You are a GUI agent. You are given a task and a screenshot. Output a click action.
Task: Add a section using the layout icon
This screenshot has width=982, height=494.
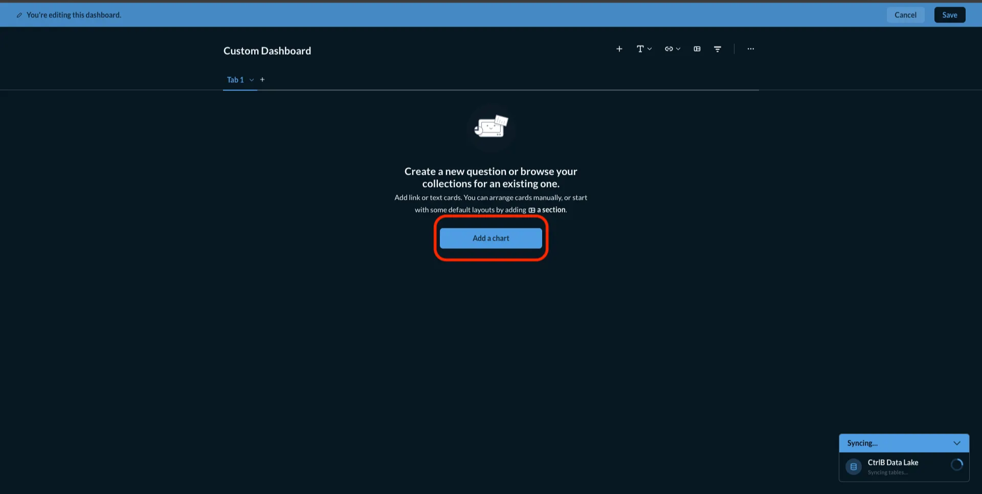[697, 49]
